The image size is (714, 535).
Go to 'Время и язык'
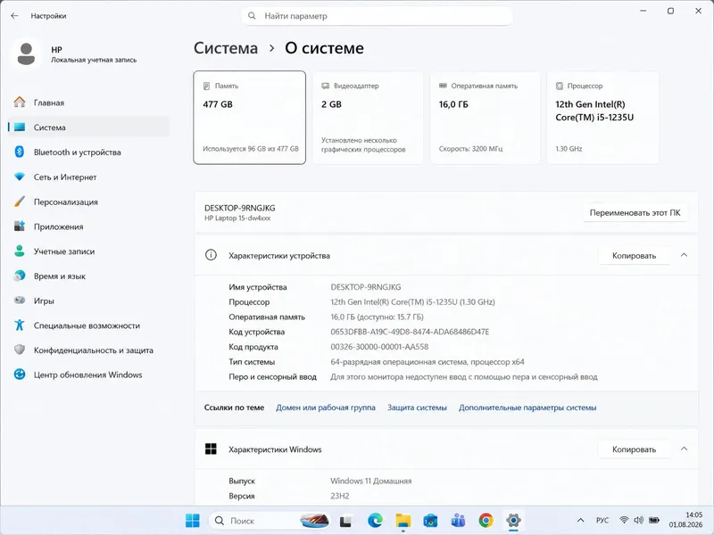[x=88, y=276]
